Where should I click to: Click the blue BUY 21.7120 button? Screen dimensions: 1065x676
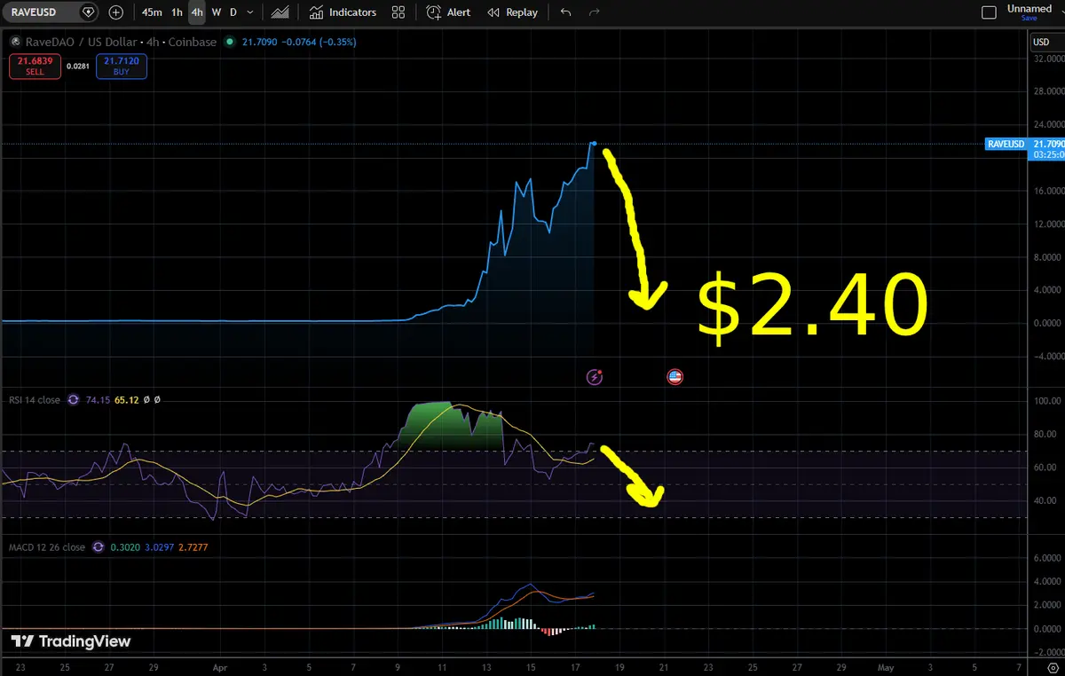[x=122, y=67]
